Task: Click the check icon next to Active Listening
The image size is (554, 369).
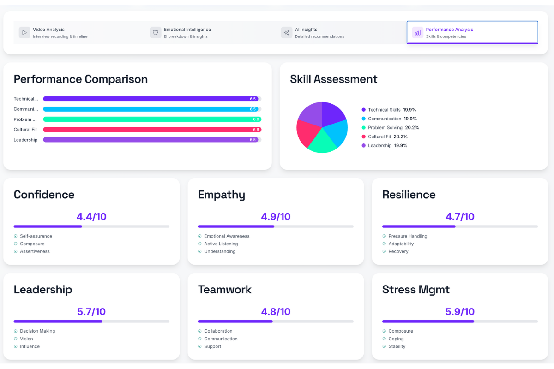Action: pyautogui.click(x=199, y=244)
